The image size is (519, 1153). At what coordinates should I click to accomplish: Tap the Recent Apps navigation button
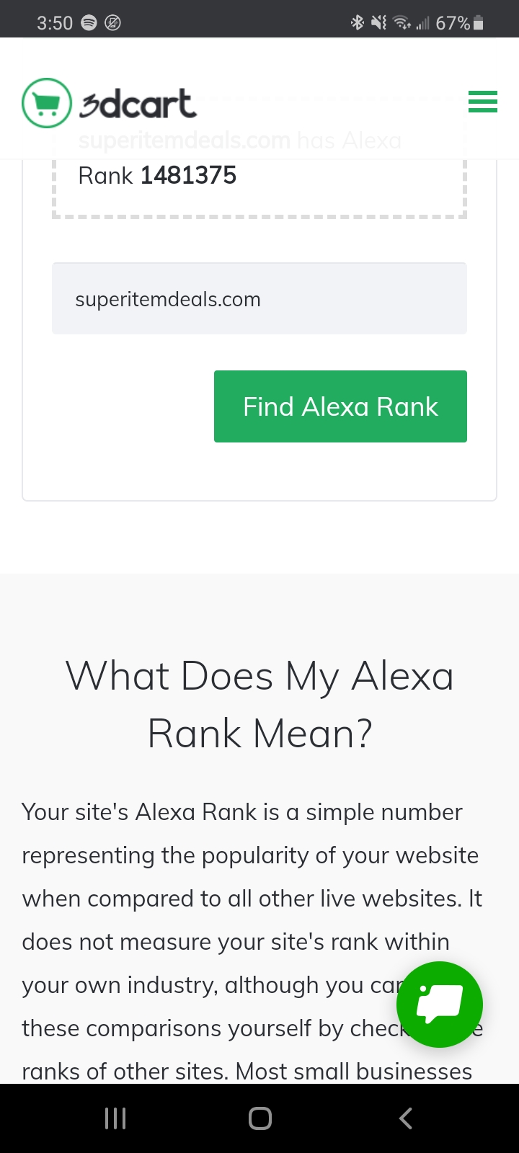point(114,1118)
